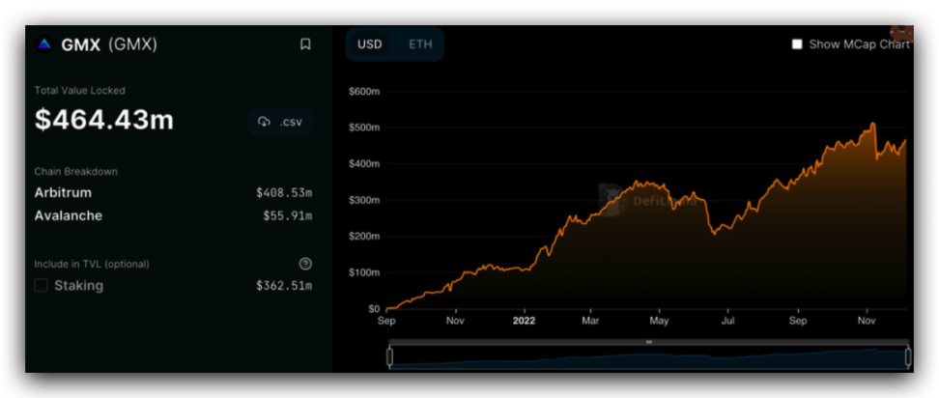The height and width of the screenshot is (398, 939).
Task: Click the Total Value Locked label
Action: coord(79,91)
